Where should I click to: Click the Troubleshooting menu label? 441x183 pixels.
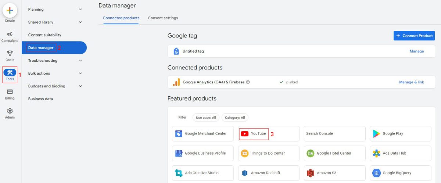click(43, 61)
